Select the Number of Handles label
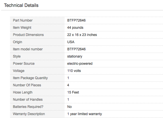This screenshot has height=120, width=163. pyautogui.click(x=28, y=100)
